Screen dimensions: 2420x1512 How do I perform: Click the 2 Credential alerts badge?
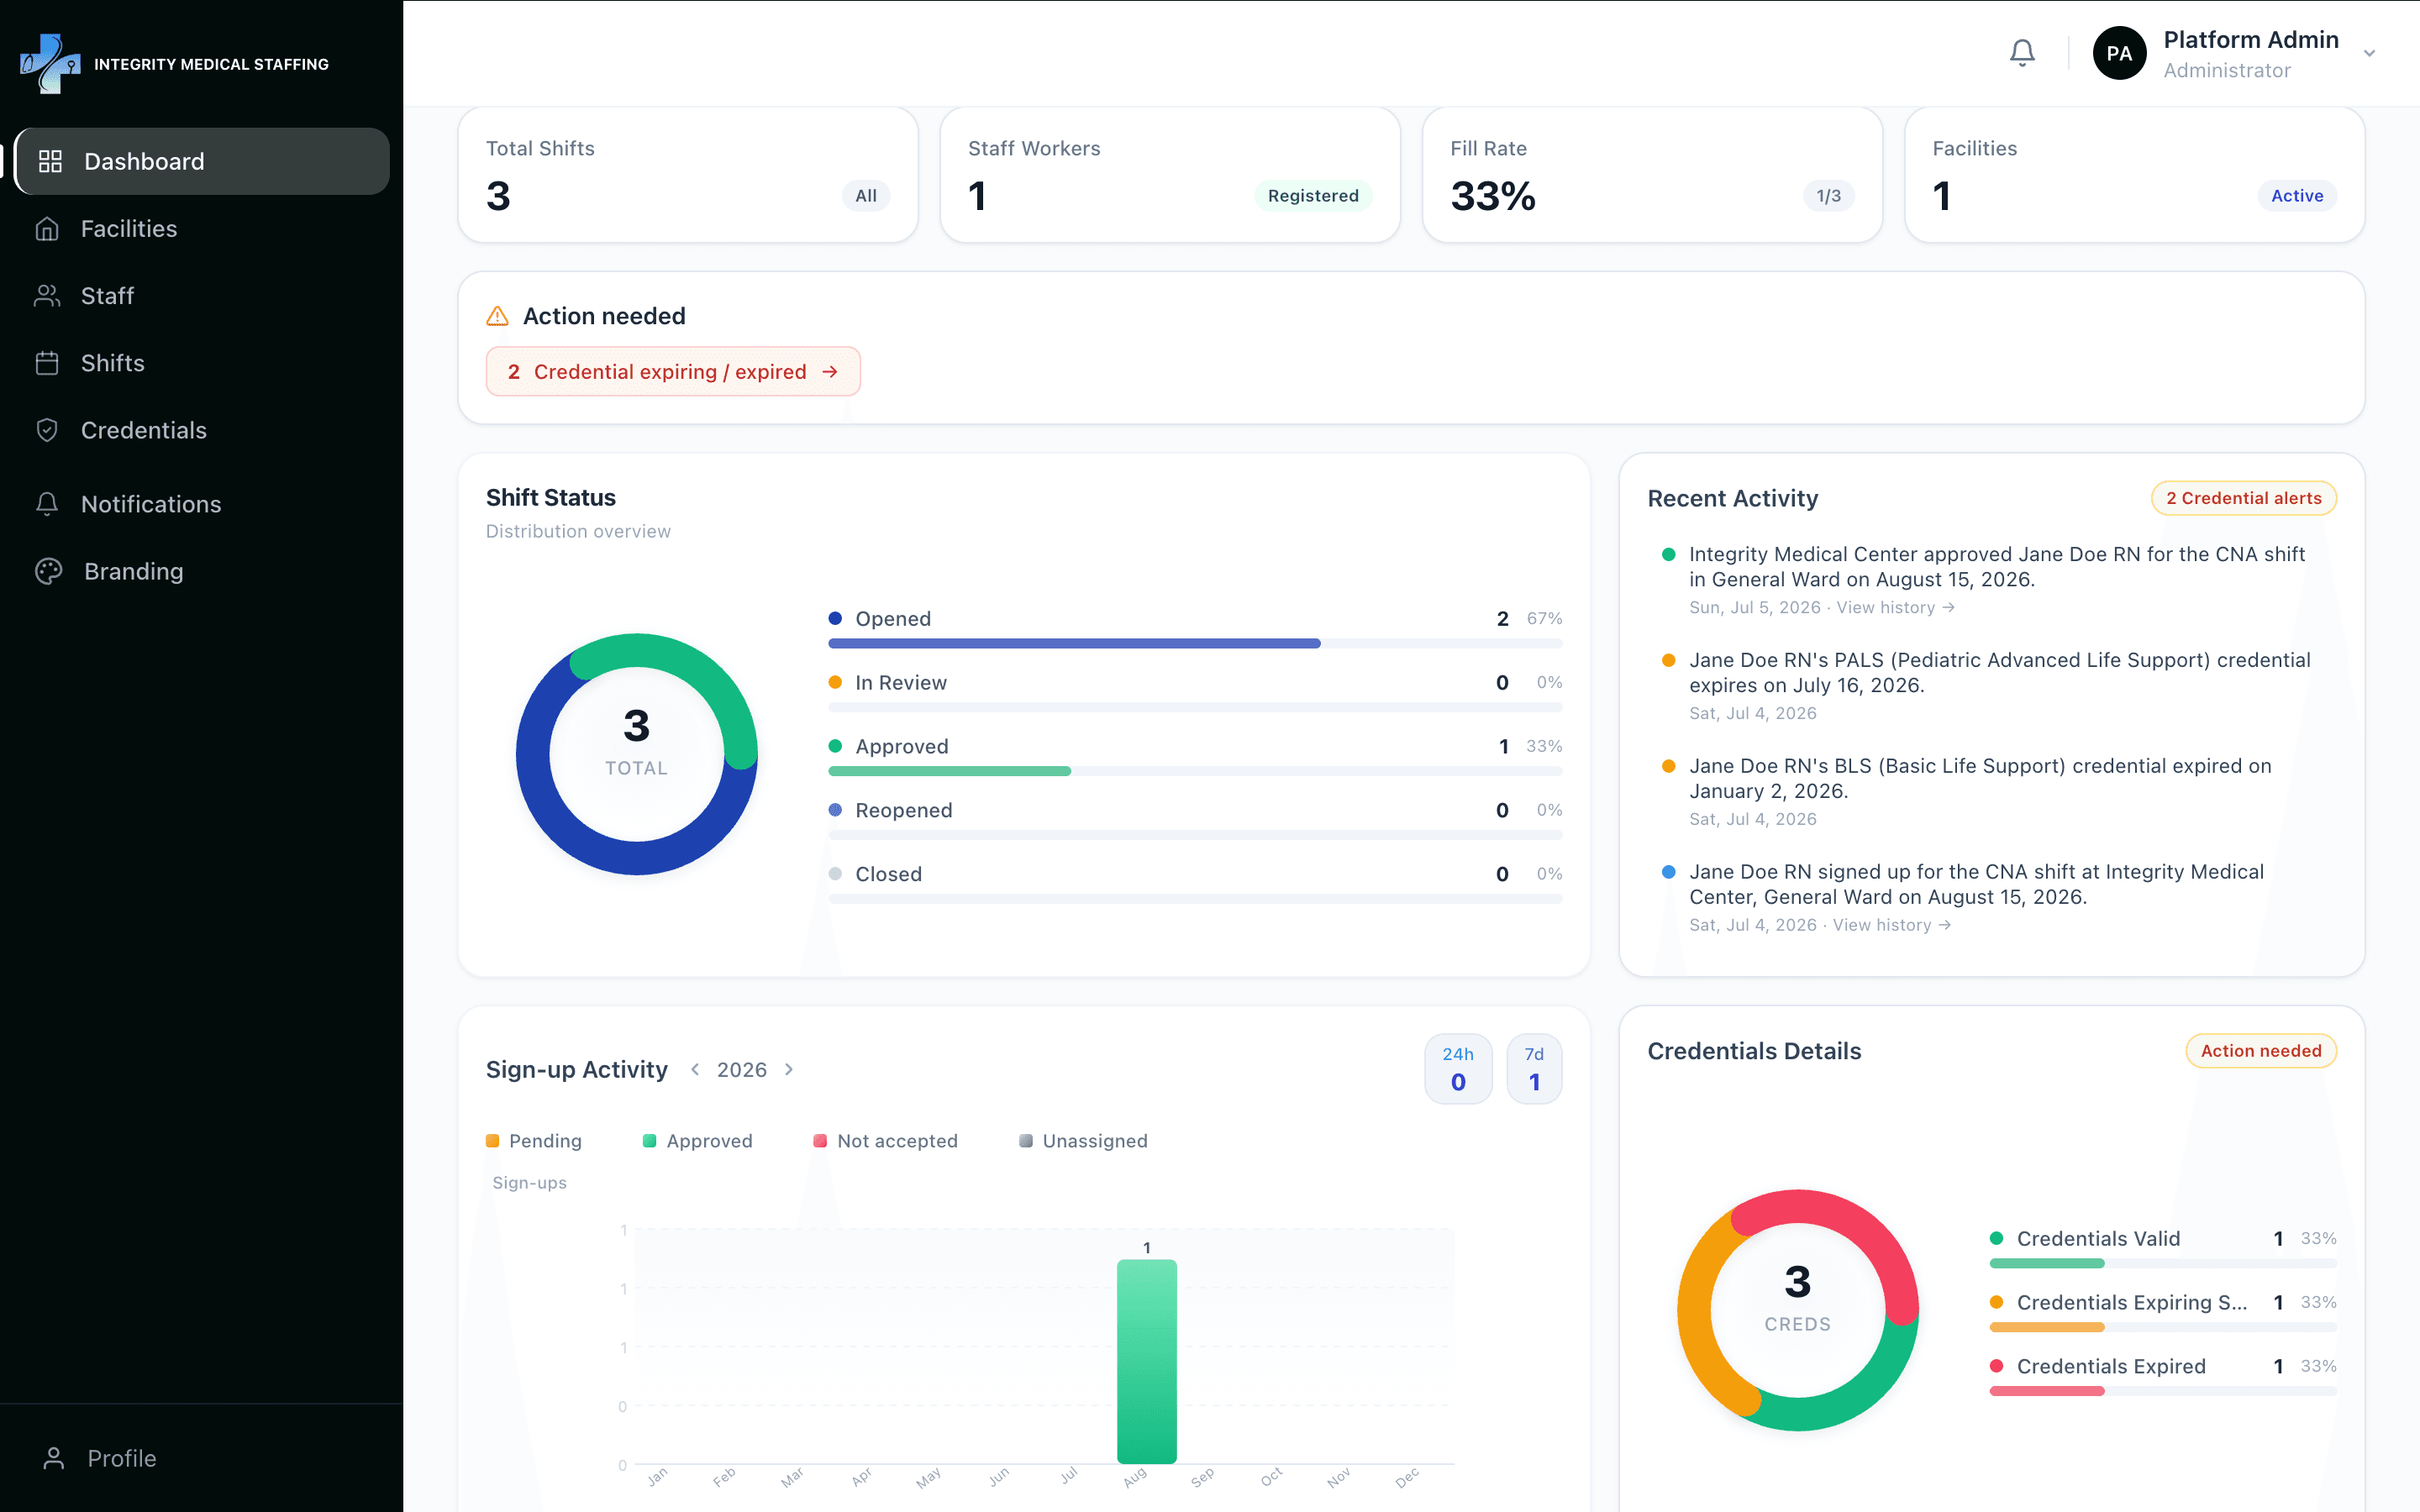pyautogui.click(x=2244, y=498)
